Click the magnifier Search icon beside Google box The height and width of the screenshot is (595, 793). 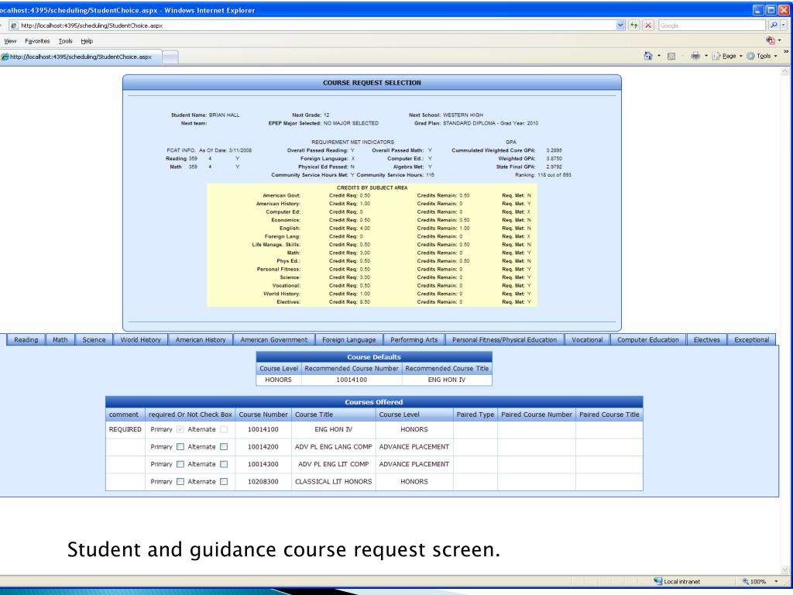tap(774, 26)
